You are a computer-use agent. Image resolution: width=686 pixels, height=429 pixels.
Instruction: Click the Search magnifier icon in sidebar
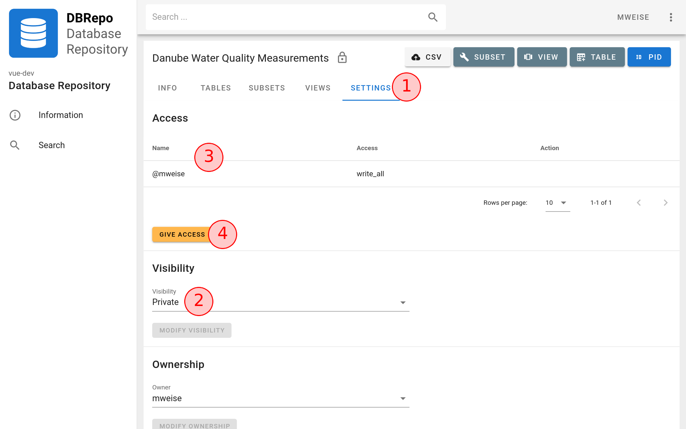tap(15, 145)
